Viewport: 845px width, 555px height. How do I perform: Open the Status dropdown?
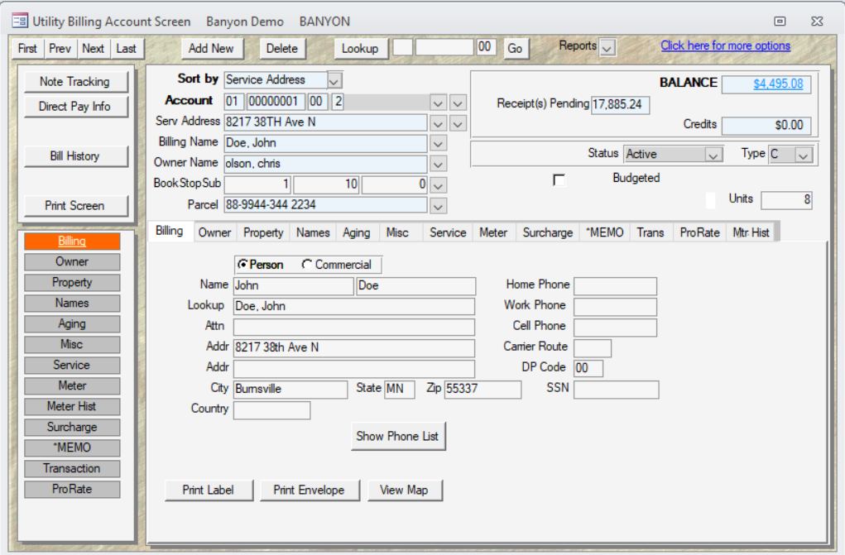(713, 155)
